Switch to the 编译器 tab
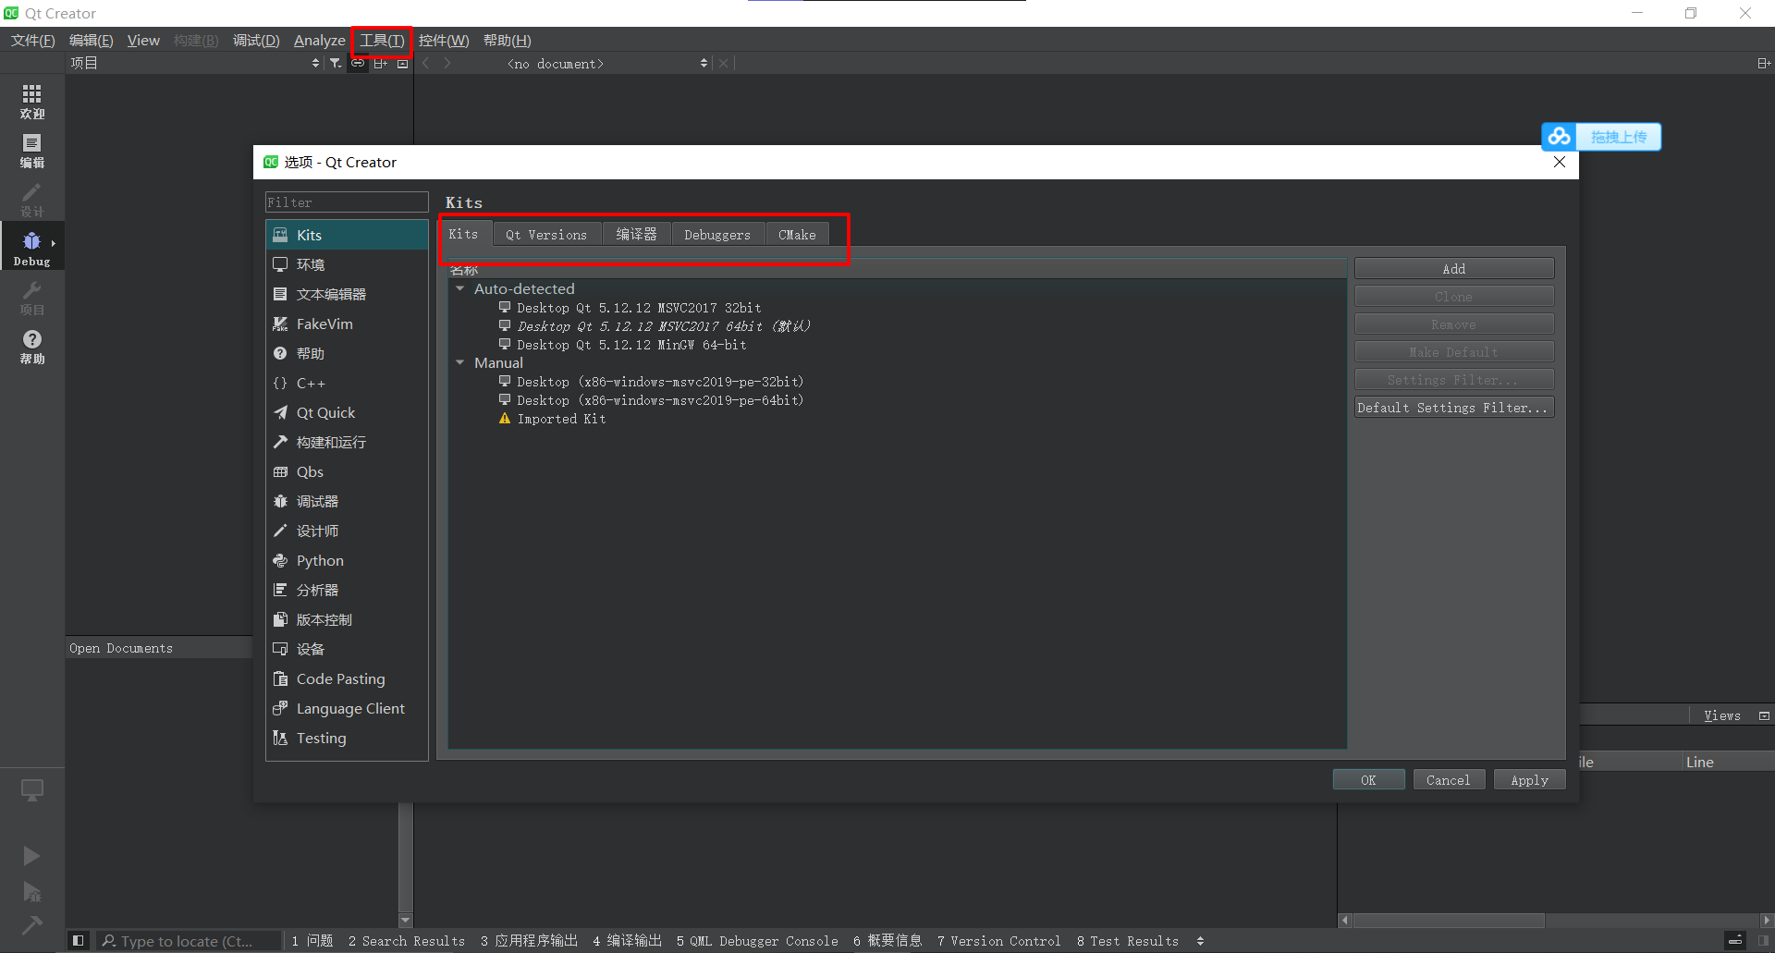1775x953 pixels. tap(636, 235)
